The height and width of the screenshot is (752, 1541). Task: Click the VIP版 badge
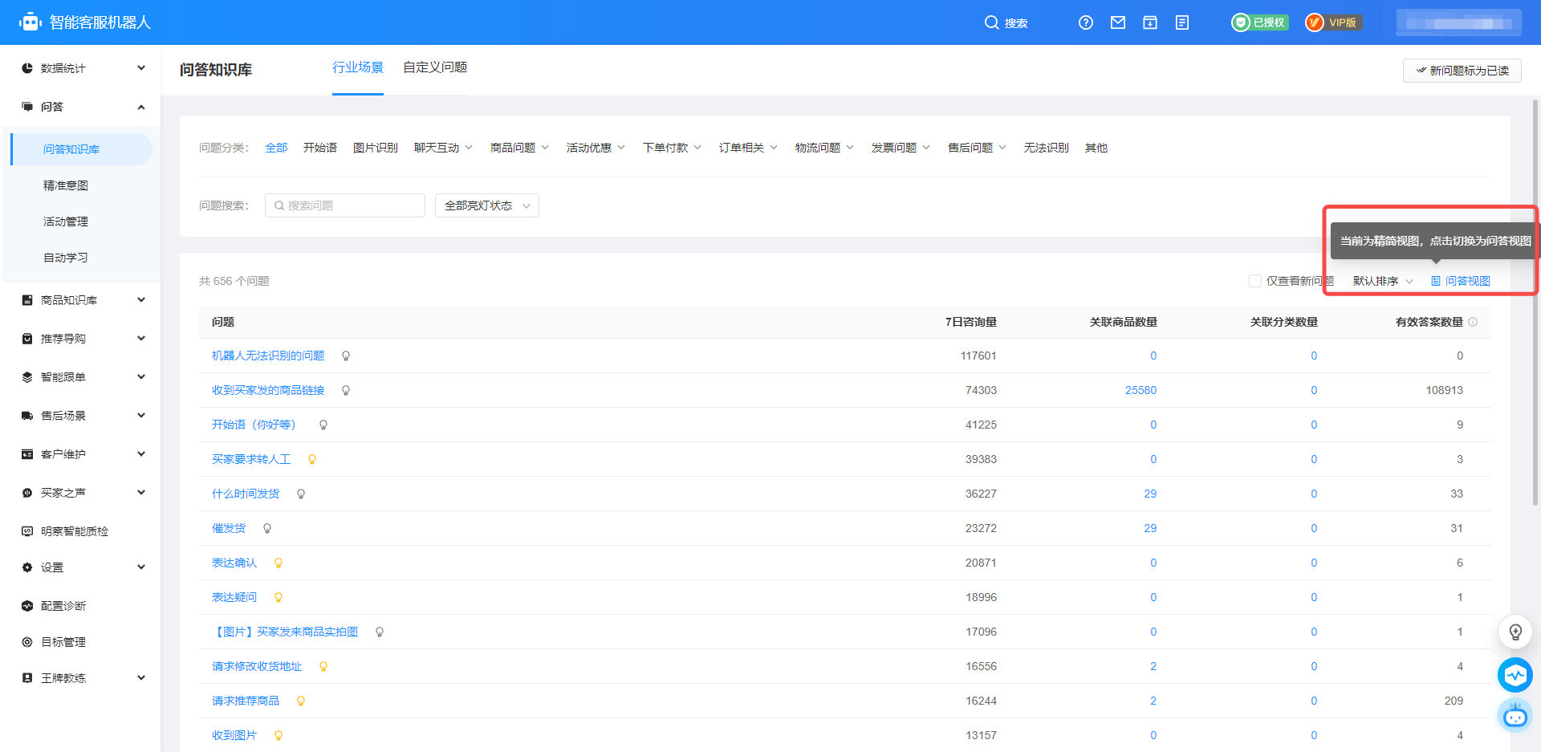pos(1333,22)
